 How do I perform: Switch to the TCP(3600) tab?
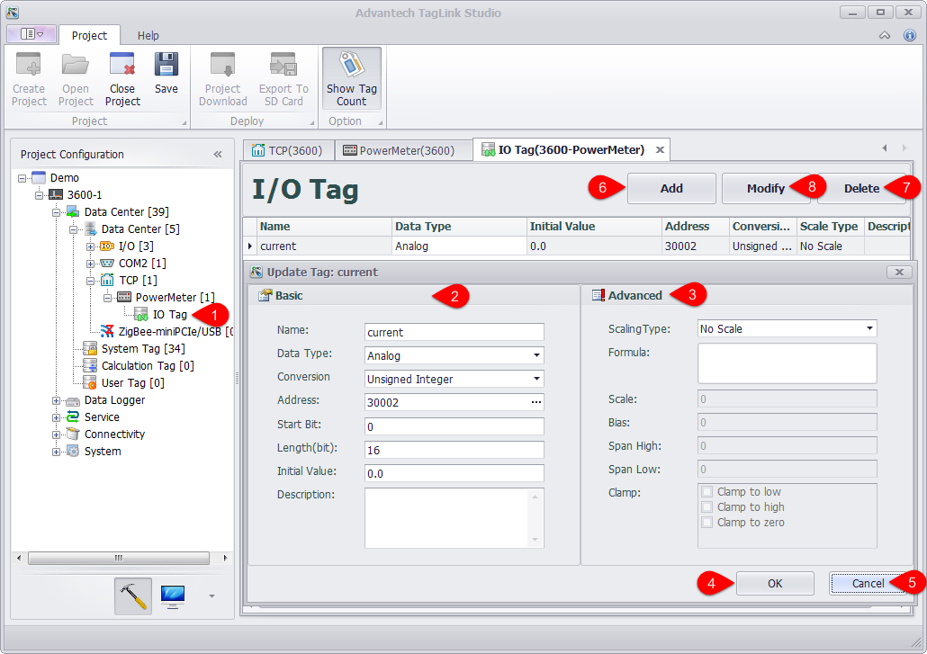point(288,150)
